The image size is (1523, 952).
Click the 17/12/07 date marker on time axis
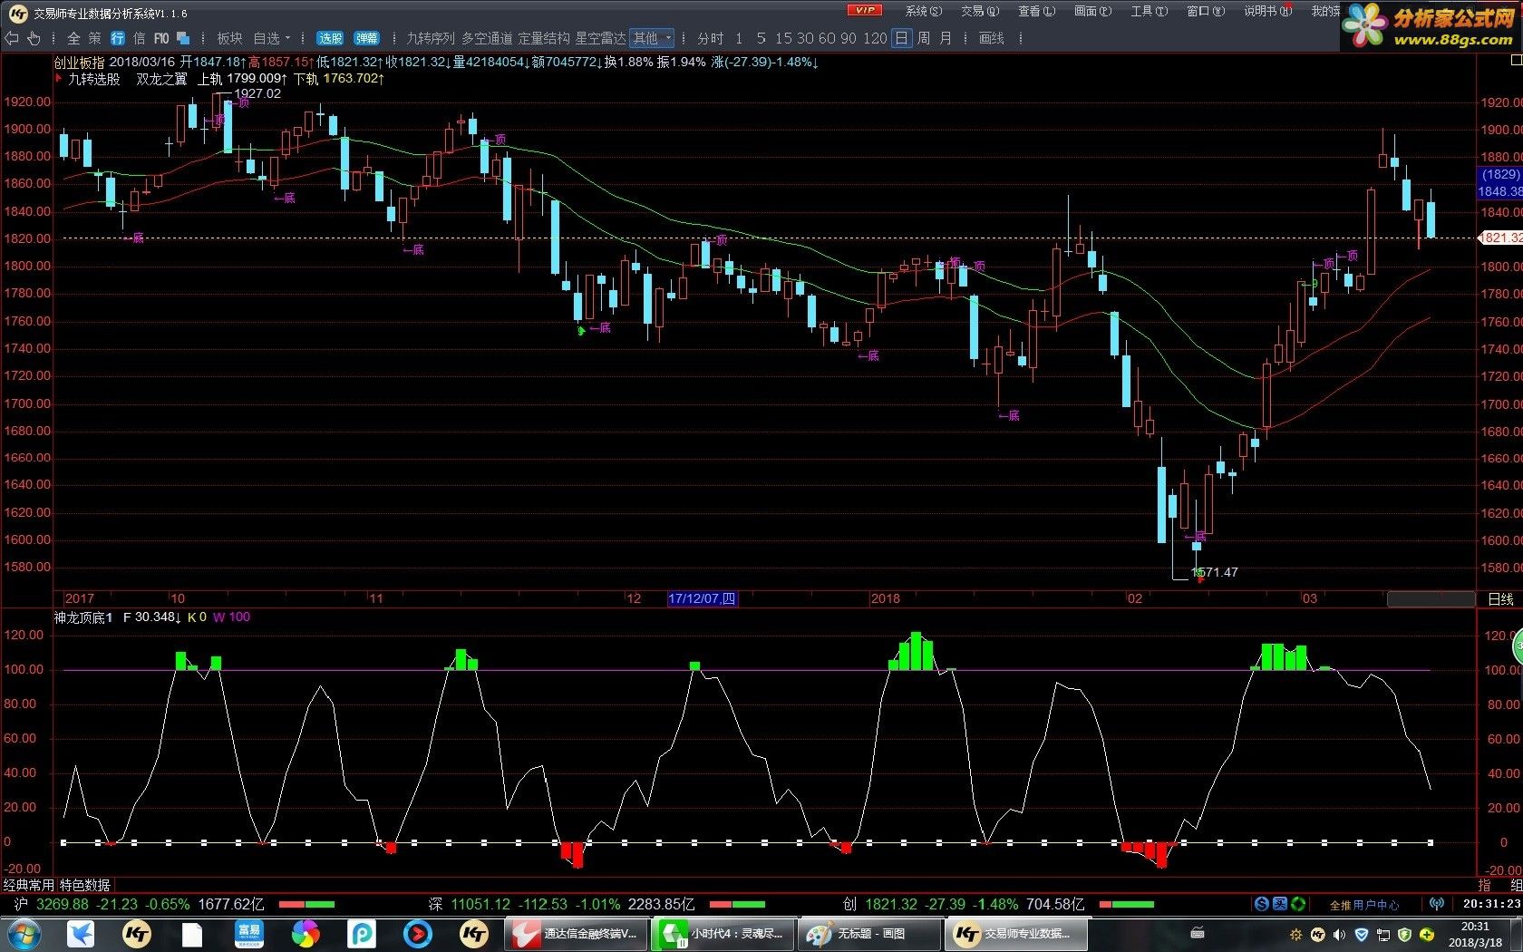(x=702, y=598)
